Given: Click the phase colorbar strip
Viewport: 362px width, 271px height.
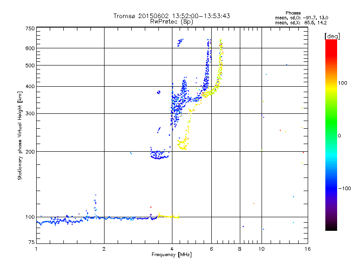Looking at the screenshot, I should click(x=331, y=135).
